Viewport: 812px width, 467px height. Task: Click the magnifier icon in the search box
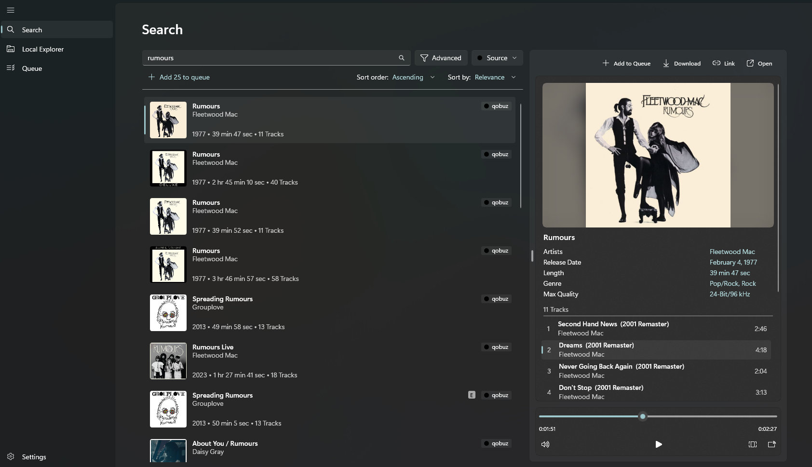coord(401,58)
